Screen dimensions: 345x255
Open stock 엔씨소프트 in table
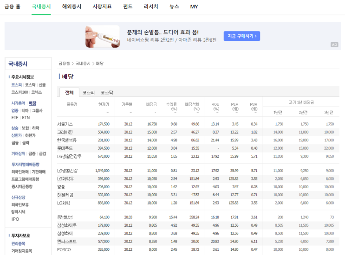pyautogui.click(x=67, y=242)
